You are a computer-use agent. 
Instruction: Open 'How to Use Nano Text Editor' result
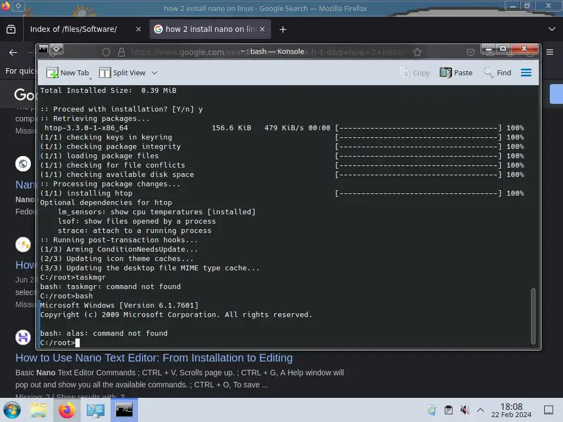(154, 358)
